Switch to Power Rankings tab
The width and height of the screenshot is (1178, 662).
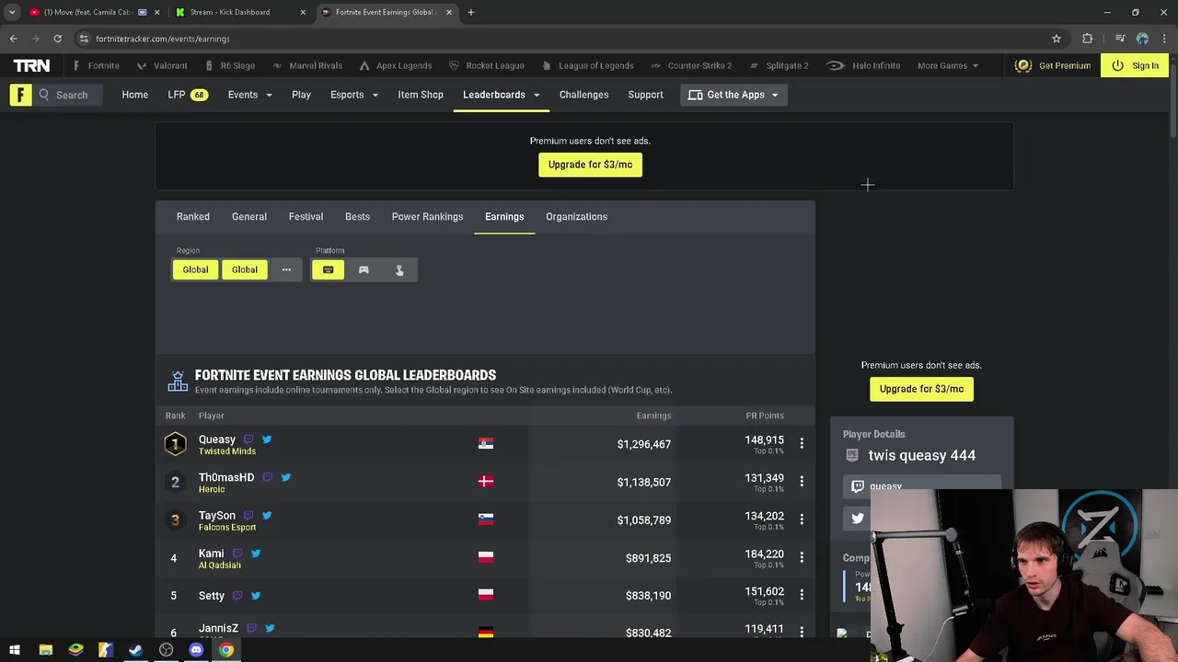(x=427, y=216)
